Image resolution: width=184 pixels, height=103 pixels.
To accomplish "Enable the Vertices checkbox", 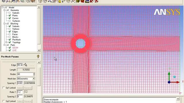I will 9,29.
